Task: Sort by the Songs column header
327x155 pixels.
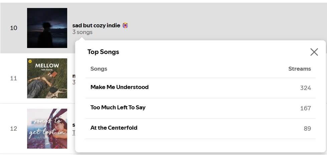Action: click(x=99, y=69)
